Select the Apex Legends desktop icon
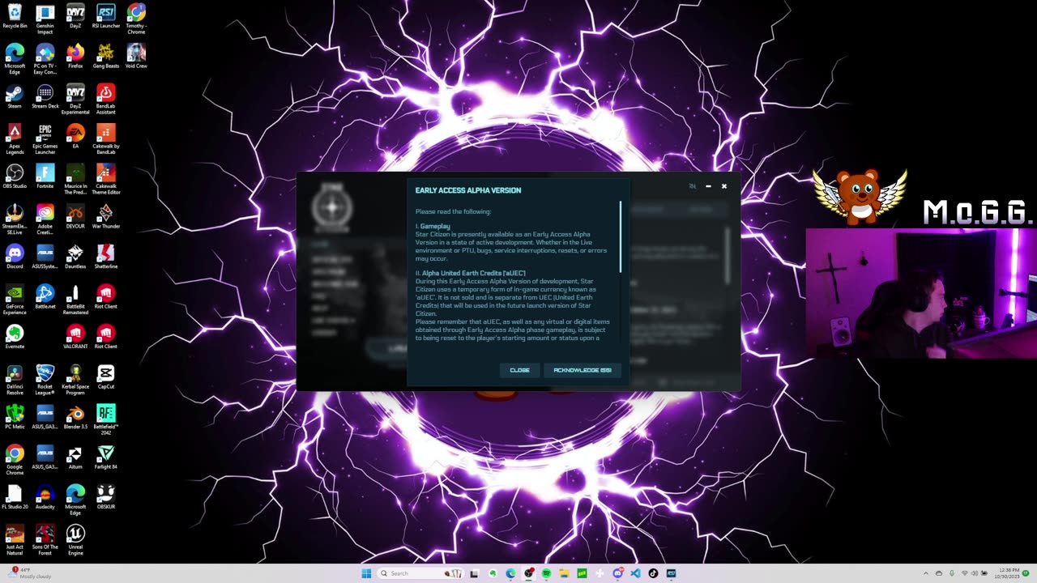Viewport: 1037px width, 583px height. [15, 139]
